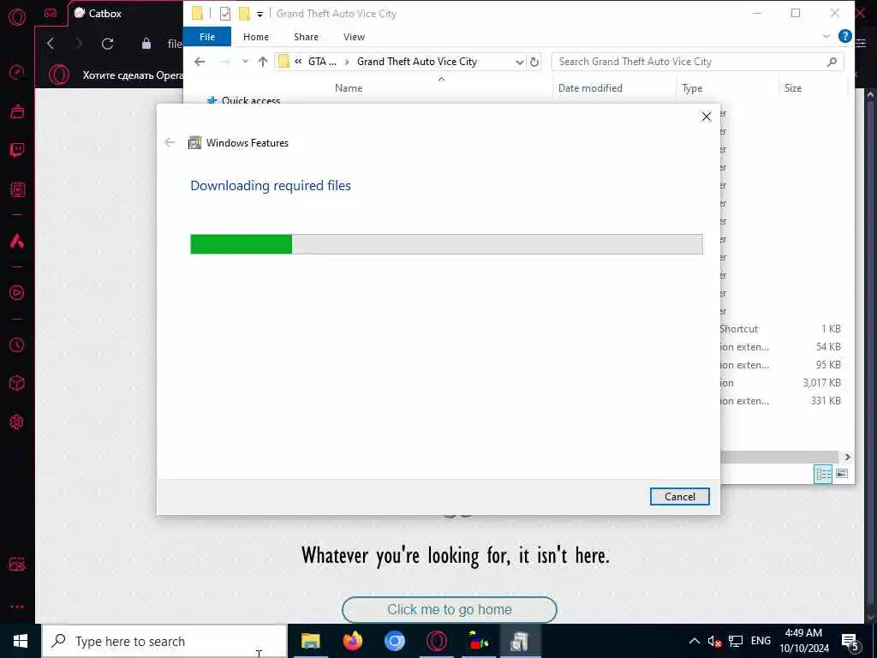Click Click me to go home link
Viewport: 877px width, 658px height.
(x=449, y=609)
